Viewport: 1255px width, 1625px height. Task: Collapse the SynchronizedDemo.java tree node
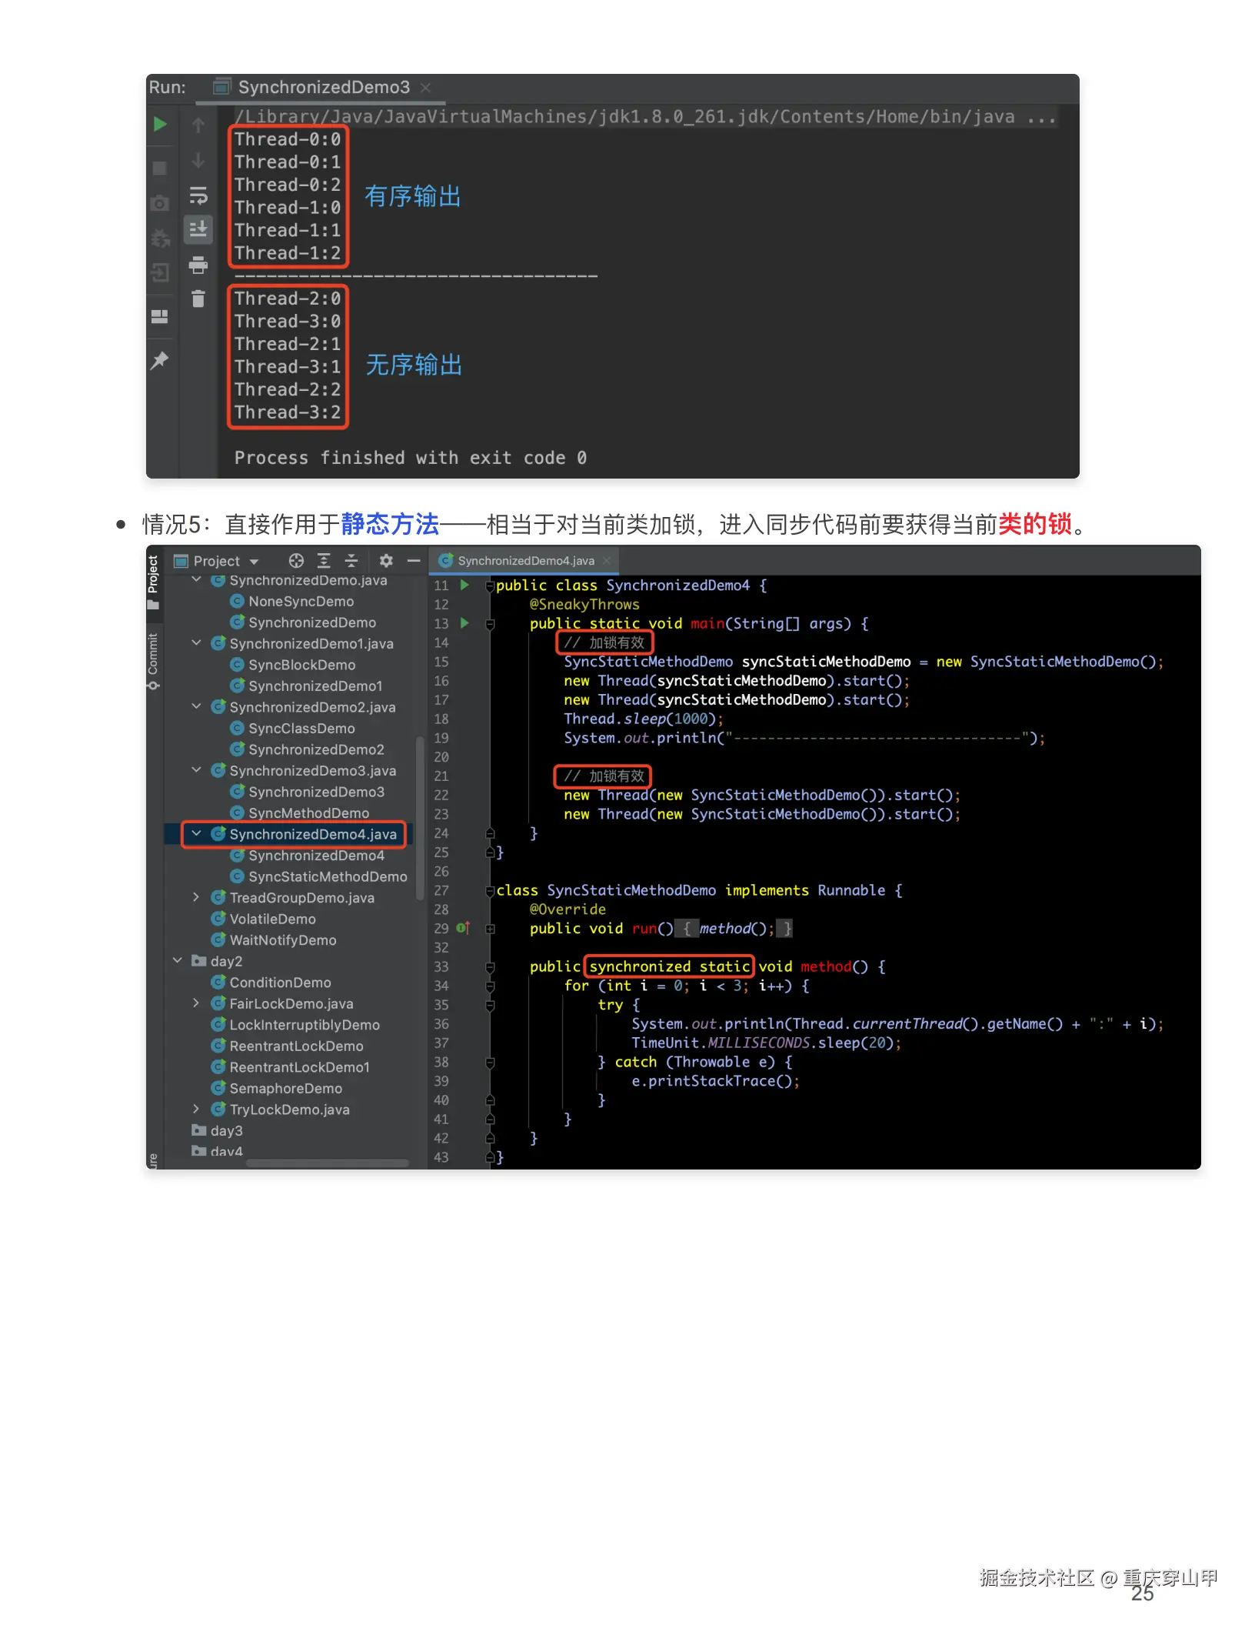tap(196, 580)
